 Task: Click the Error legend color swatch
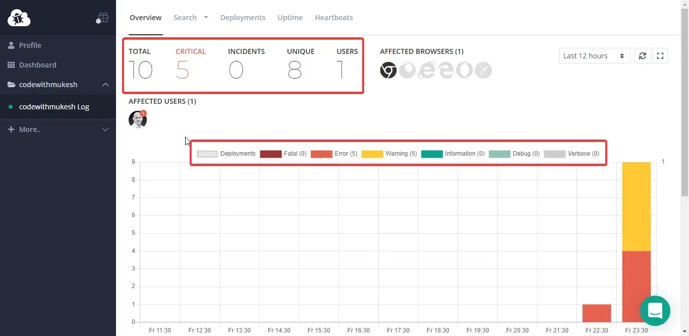pos(321,154)
